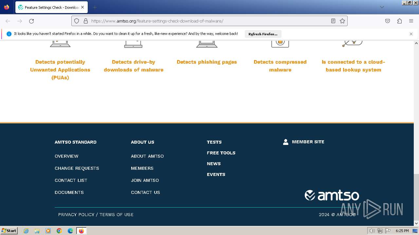Screen dimensions: 419x235
Task: Close the Feature Settings Check tab
Action: (82, 7)
